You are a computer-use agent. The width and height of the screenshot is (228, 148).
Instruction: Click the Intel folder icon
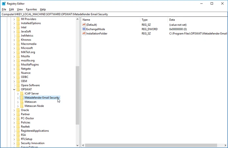pos(18,27)
